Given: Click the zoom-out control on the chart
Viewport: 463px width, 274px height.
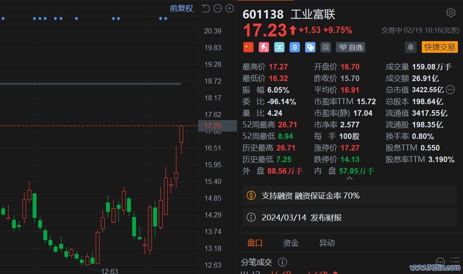Looking at the screenshot, I should (x=217, y=8).
